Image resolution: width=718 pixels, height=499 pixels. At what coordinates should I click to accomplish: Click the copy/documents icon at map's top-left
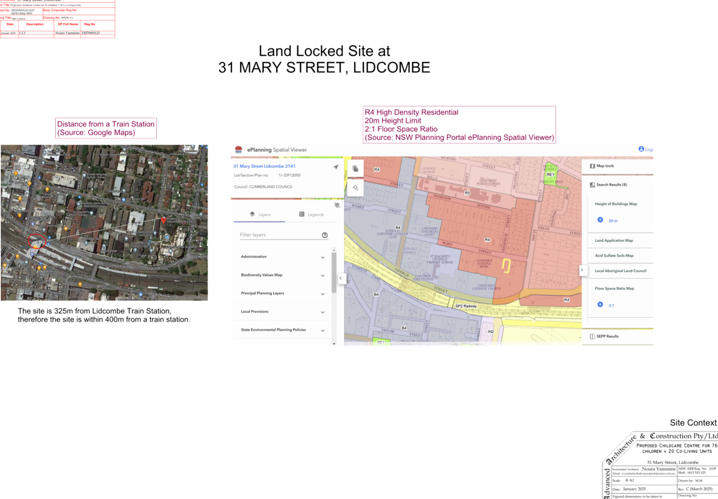coord(356,169)
